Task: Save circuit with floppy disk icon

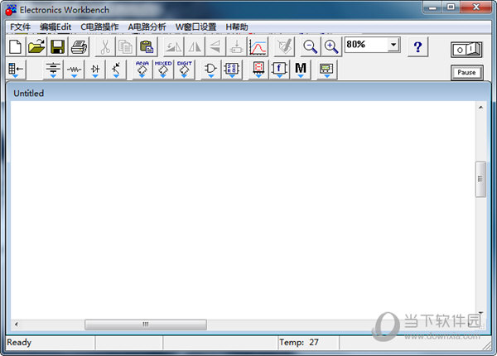Action: tap(58, 46)
